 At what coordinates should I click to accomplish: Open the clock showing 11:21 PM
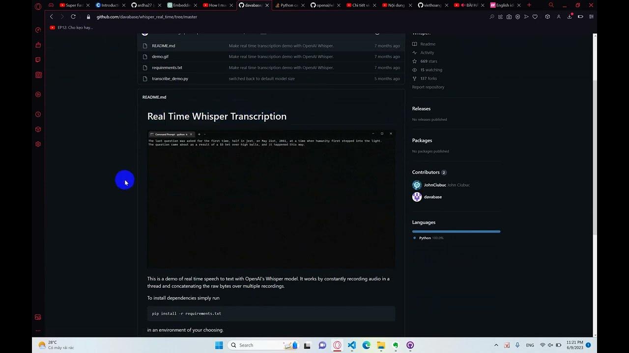574,345
